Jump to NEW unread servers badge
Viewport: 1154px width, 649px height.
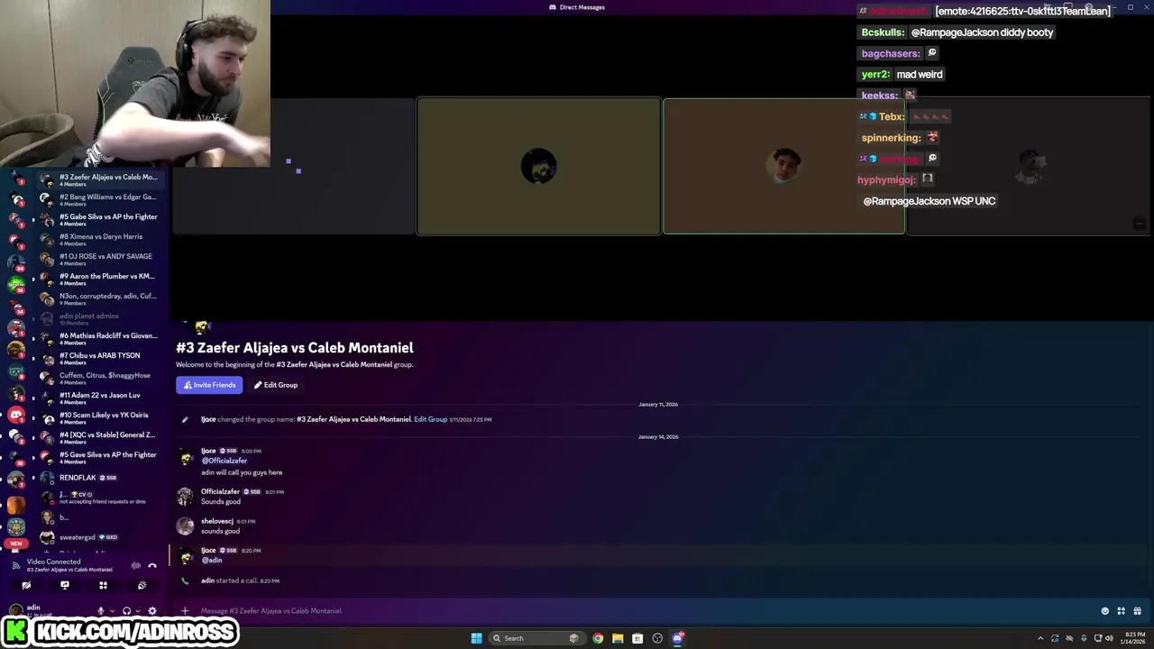pyautogui.click(x=15, y=544)
